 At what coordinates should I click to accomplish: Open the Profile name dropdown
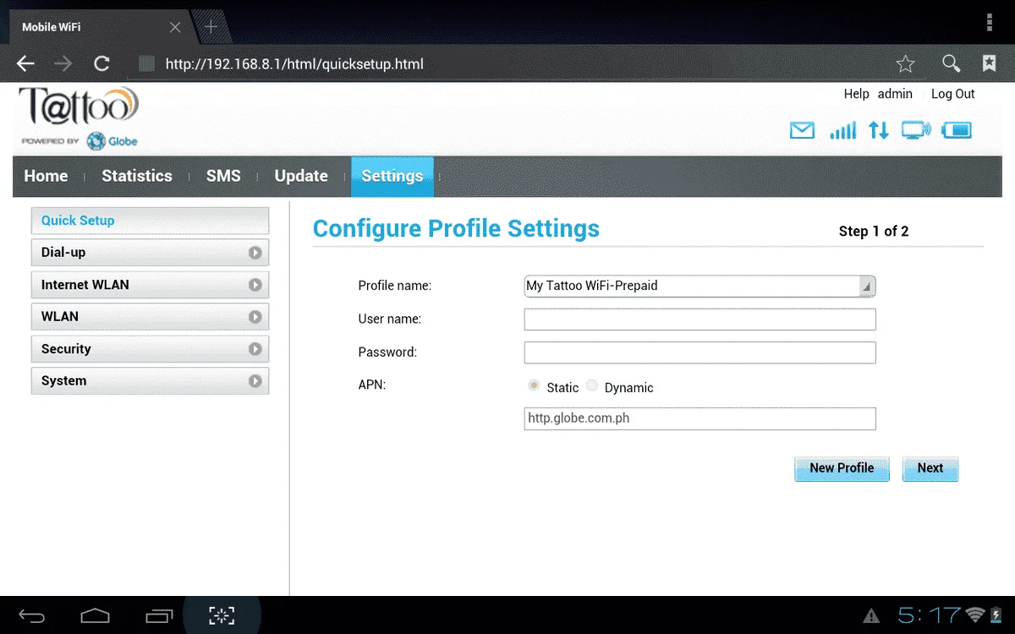[700, 286]
